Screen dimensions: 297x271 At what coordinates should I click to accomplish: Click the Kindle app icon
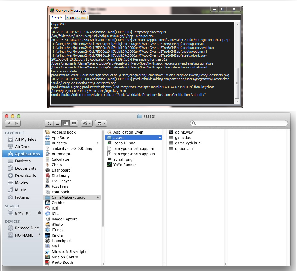click(48, 235)
